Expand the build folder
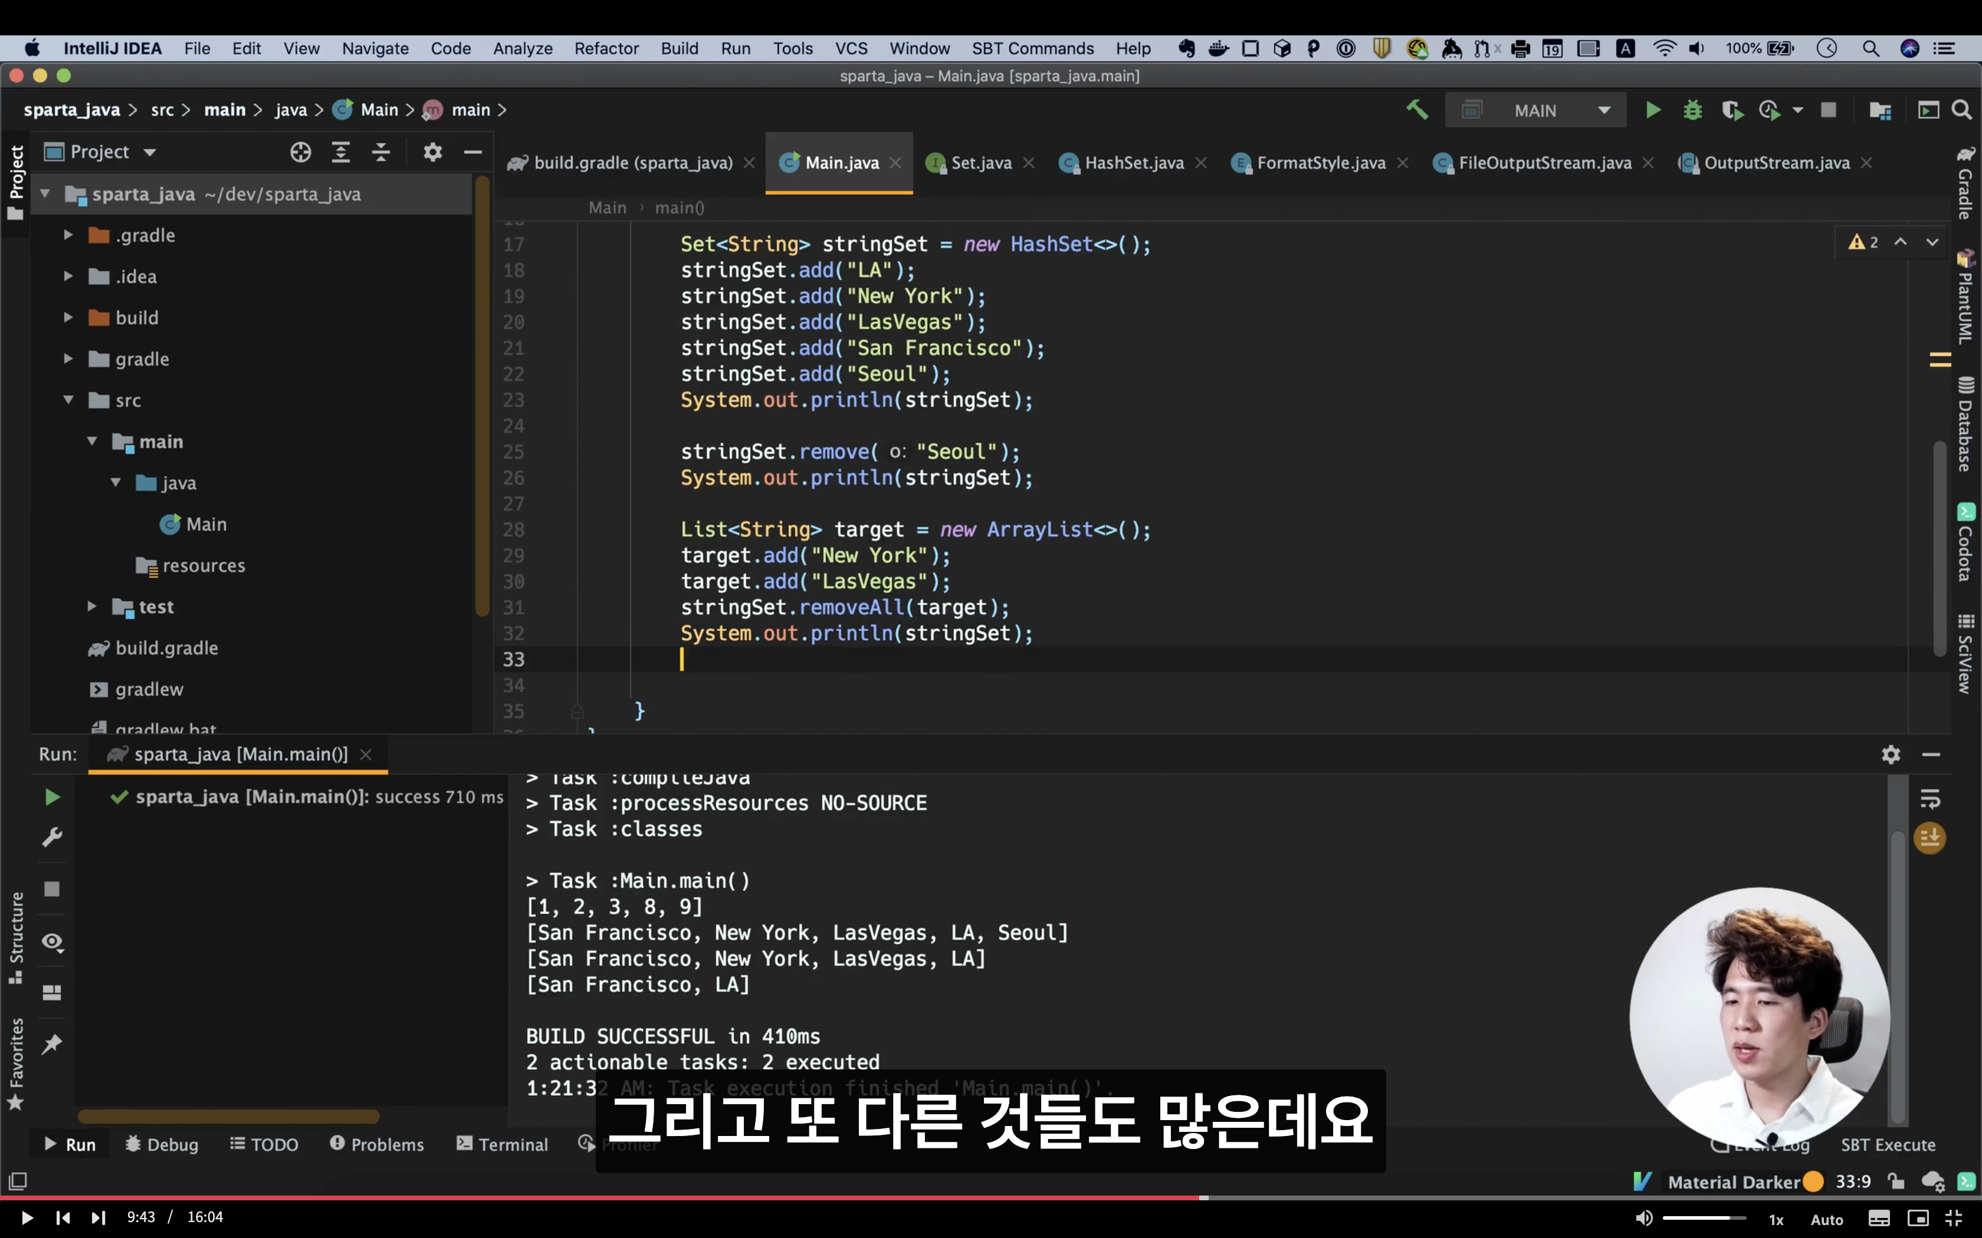1982x1238 pixels. point(69,318)
